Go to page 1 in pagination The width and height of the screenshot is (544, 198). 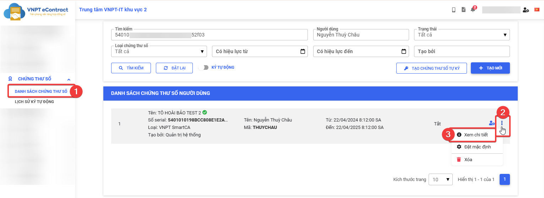point(505,179)
